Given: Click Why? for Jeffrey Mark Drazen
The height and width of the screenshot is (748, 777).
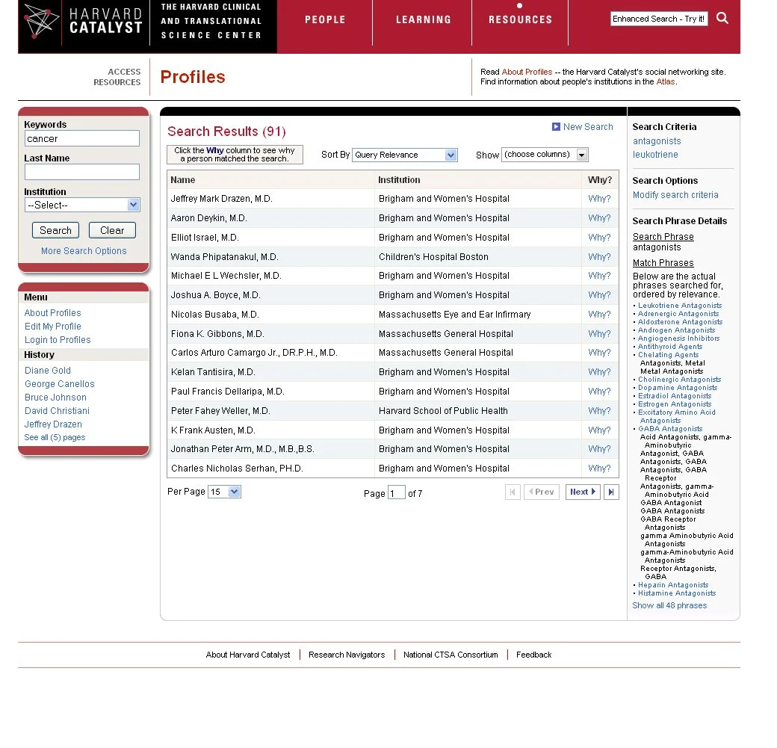Looking at the screenshot, I should [x=599, y=199].
